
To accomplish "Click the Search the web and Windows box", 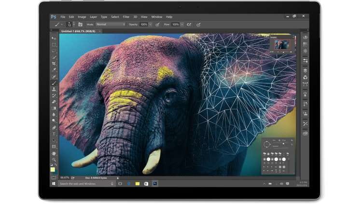I will point(86,184).
